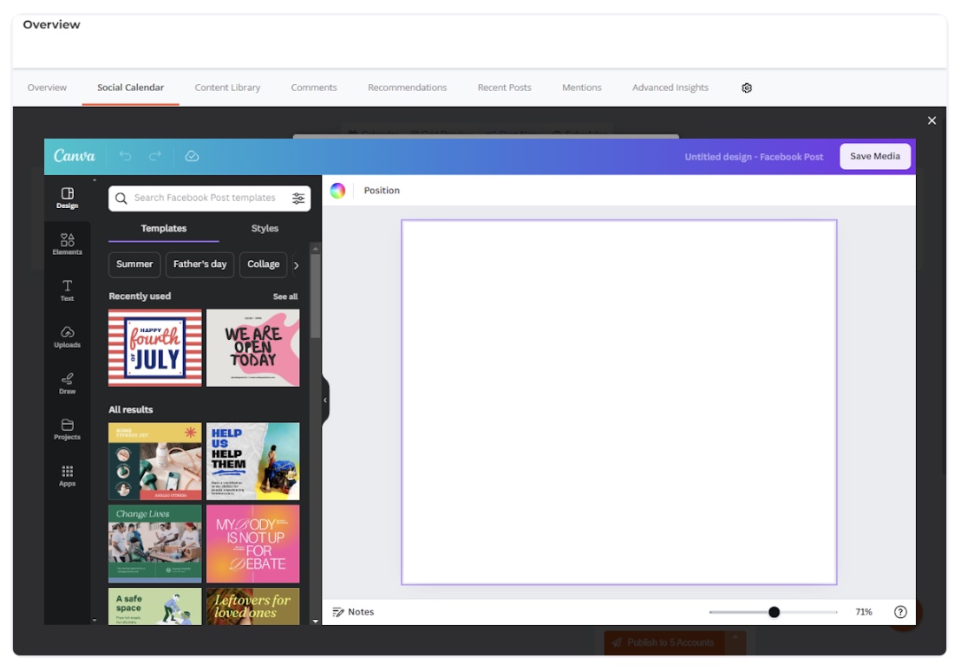
Task: Select the Happy Fourth of July template
Action: [155, 348]
